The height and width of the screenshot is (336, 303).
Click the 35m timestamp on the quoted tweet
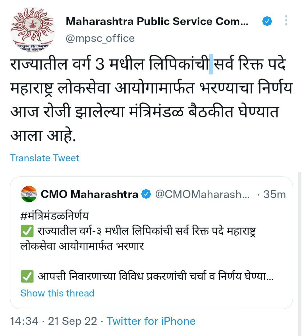click(x=274, y=194)
